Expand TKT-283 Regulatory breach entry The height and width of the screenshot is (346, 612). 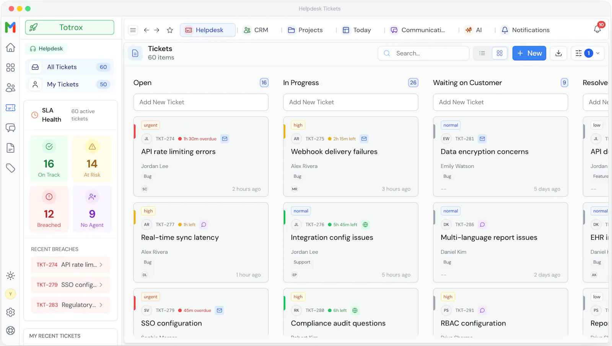coord(70,305)
